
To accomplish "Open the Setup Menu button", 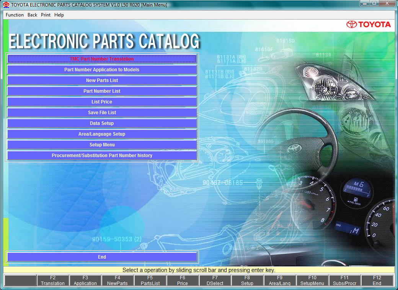I will pos(102,144).
